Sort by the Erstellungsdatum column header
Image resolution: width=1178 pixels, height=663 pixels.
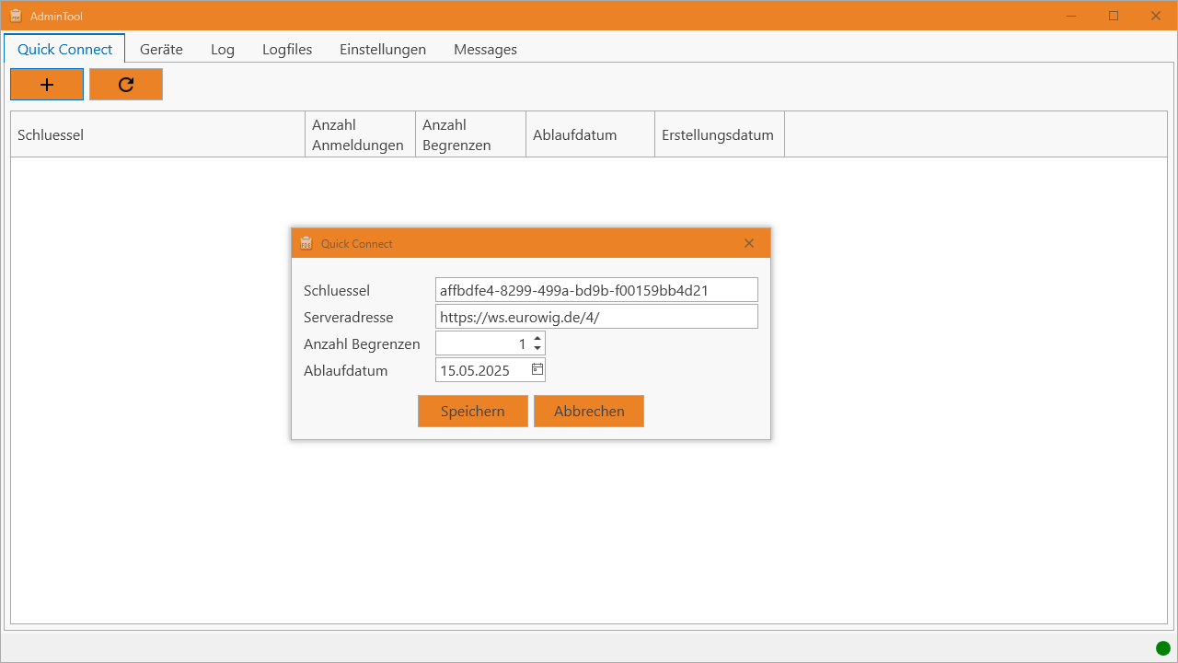(718, 135)
